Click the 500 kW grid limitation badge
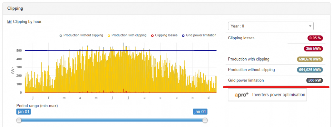 [x=315, y=81]
